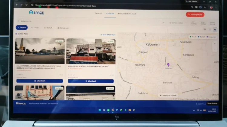
Task: Bookmark this page with star icon
Action: point(205,7)
